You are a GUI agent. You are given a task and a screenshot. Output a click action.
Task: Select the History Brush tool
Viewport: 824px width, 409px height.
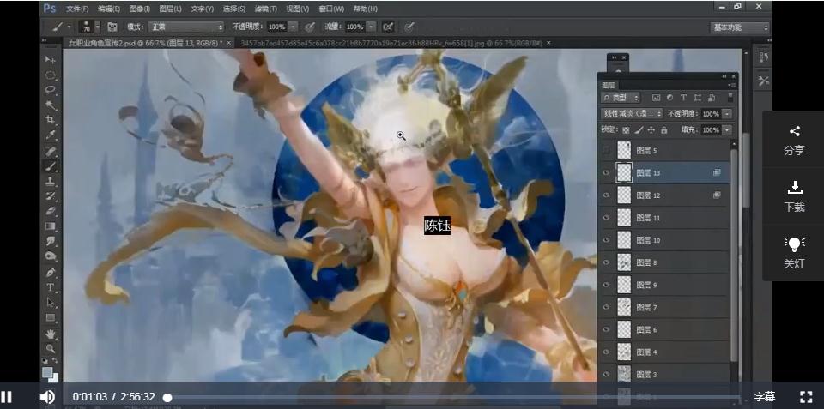tap(51, 196)
